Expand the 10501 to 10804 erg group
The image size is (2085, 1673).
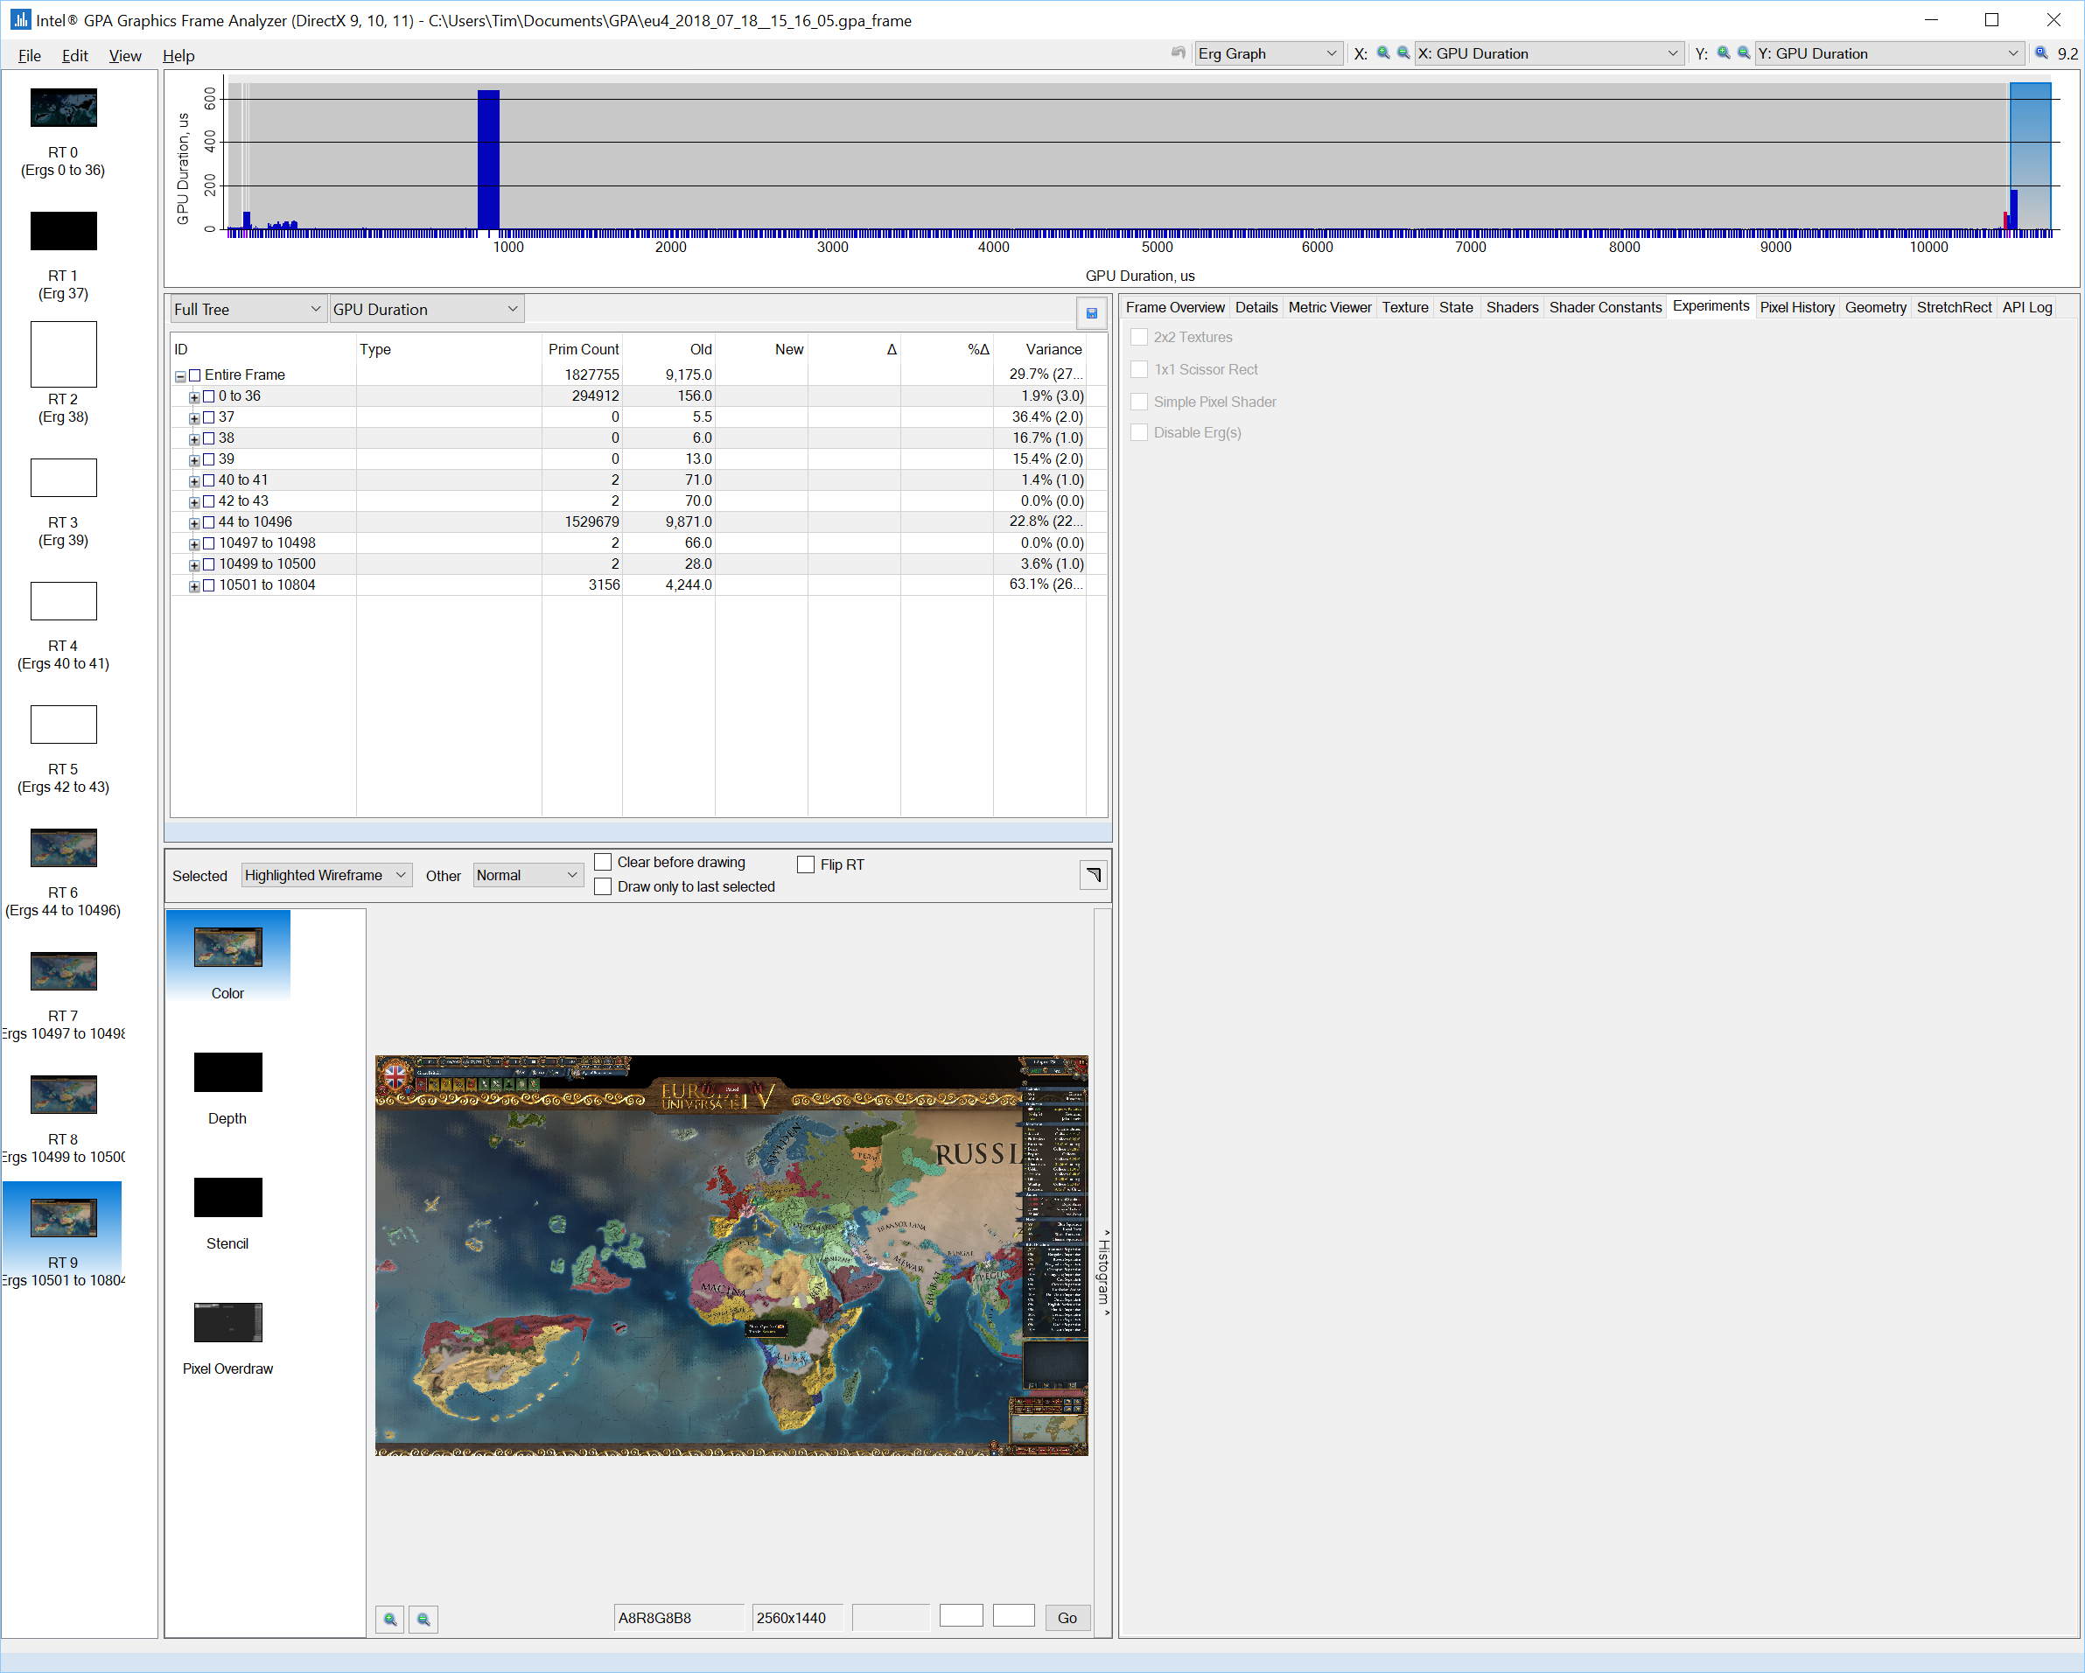193,586
